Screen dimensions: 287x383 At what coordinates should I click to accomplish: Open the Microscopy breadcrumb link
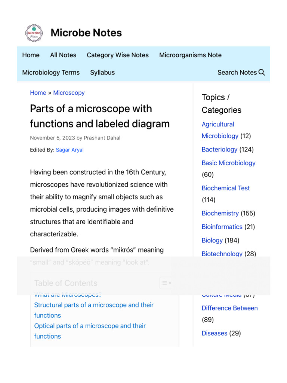pos(69,93)
